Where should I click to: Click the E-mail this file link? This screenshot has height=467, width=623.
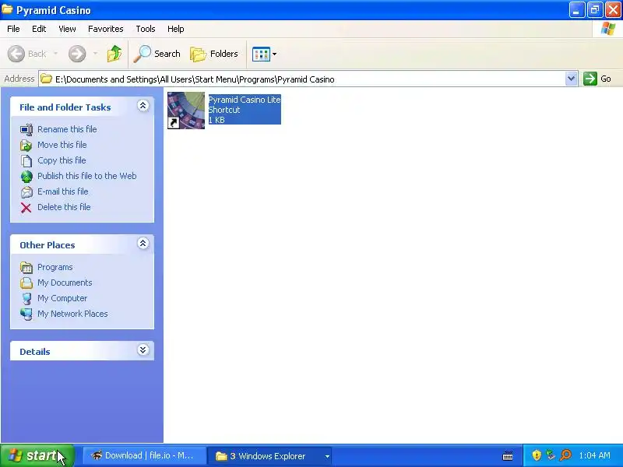[x=63, y=191]
